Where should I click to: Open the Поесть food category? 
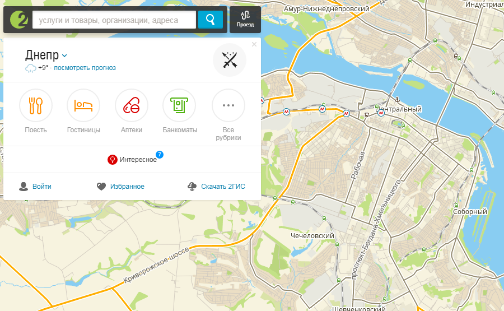point(36,112)
